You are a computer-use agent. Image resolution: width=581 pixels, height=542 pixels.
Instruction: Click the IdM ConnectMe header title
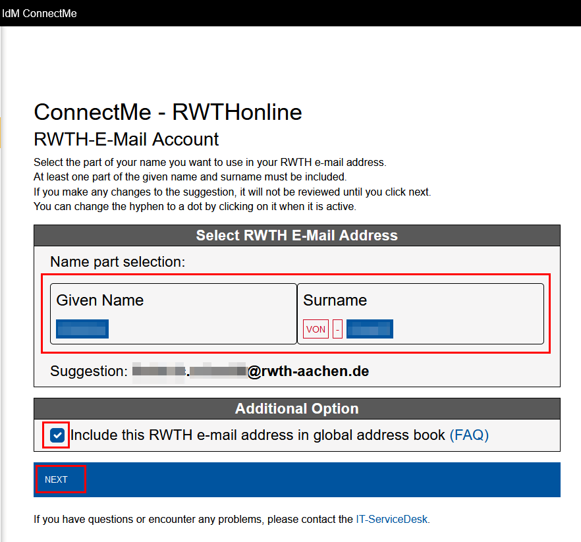[40, 13]
